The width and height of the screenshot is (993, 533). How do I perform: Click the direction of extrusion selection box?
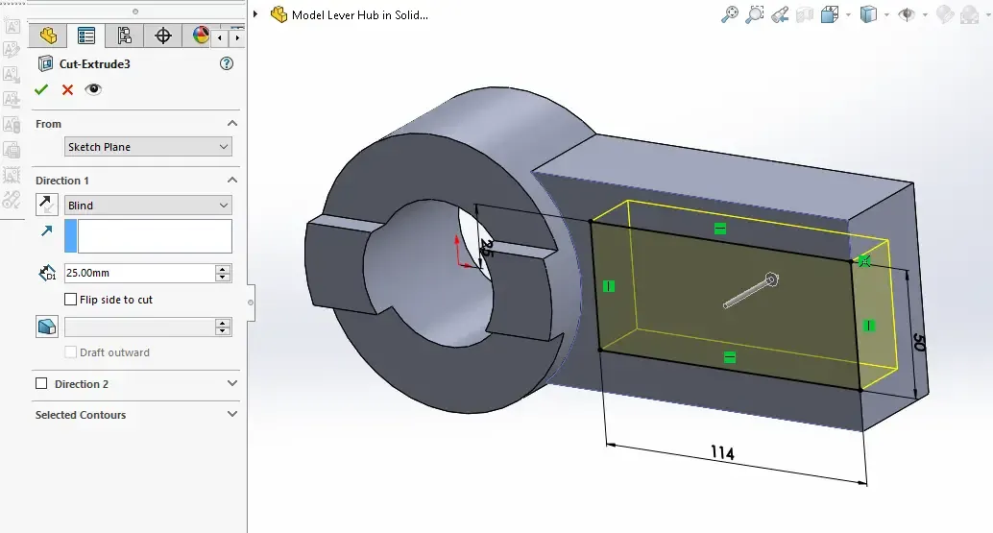pos(148,236)
